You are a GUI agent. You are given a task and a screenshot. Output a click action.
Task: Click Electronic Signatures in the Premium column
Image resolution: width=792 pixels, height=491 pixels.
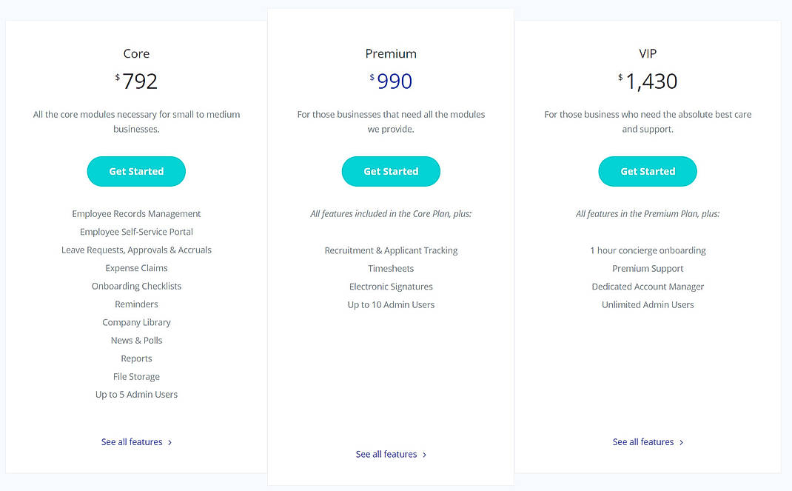391,286
